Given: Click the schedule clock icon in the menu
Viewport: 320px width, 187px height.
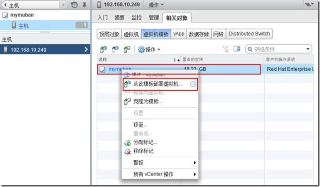Looking at the screenshot, I should pyautogui.click(x=193, y=84).
